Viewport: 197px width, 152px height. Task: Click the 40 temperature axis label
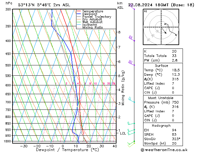115,146
